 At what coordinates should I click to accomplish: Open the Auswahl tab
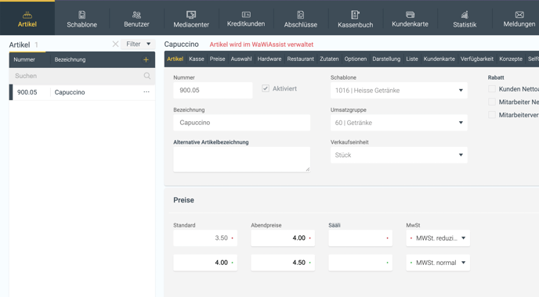[241, 59]
